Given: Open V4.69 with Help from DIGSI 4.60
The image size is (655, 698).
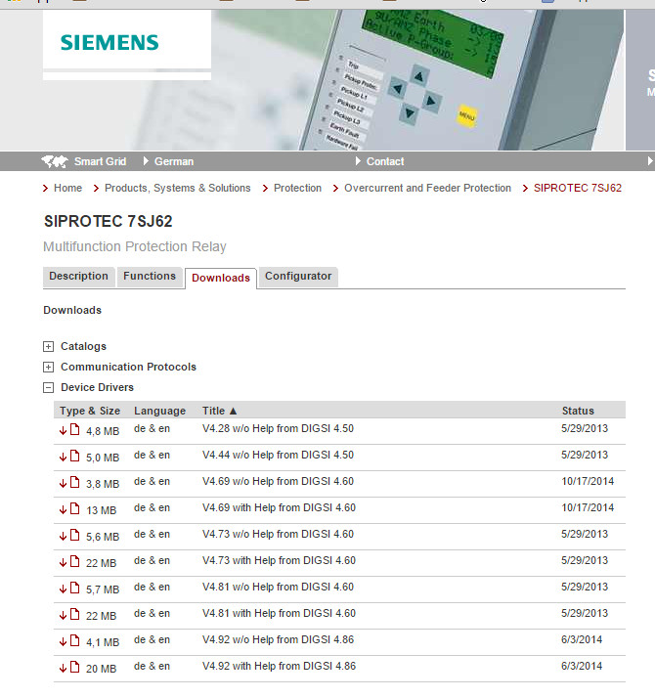Looking at the screenshot, I should click(279, 507).
